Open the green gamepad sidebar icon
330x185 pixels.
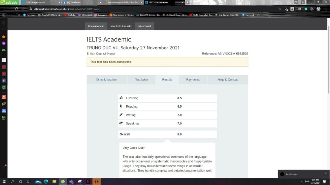4,50
